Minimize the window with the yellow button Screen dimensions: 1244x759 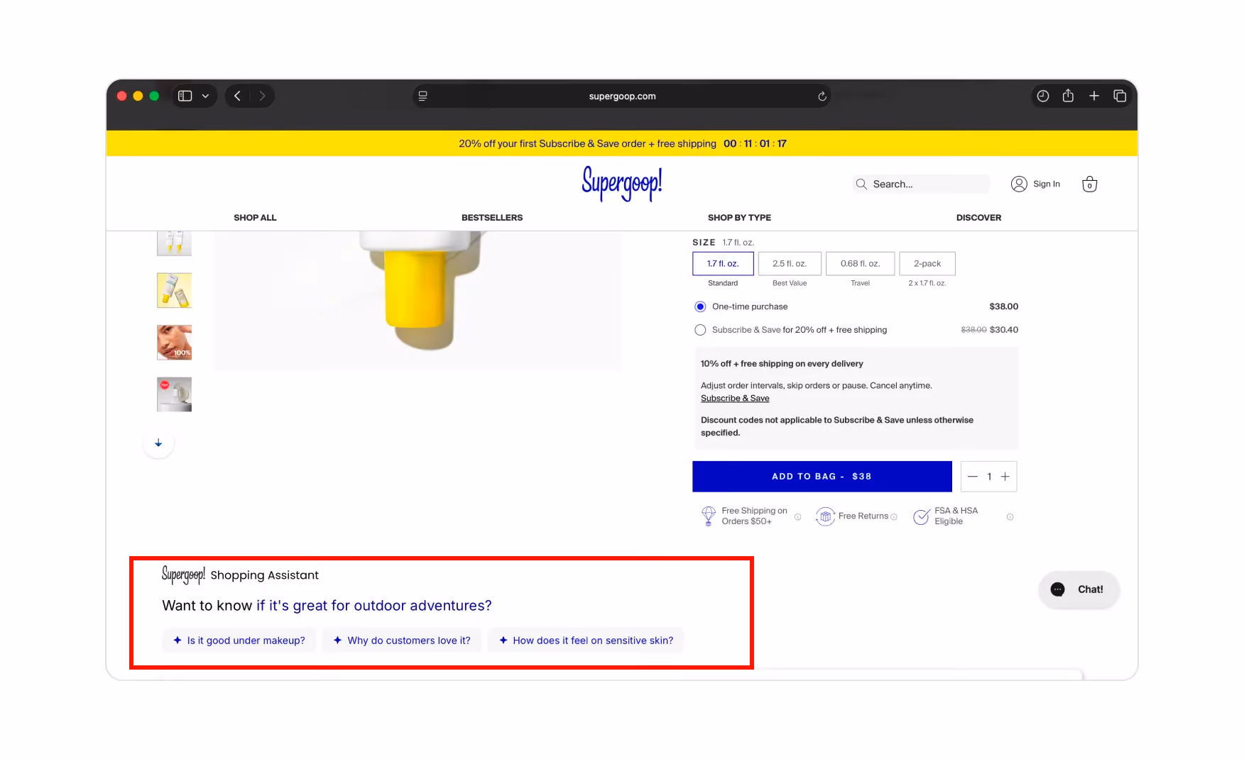tap(138, 96)
